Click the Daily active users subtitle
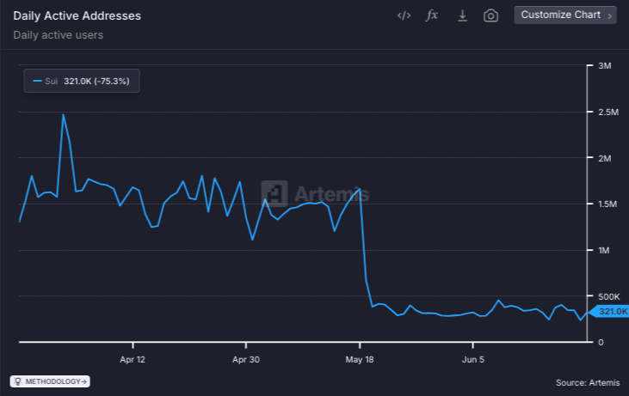Image resolution: width=629 pixels, height=396 pixels. click(x=59, y=35)
